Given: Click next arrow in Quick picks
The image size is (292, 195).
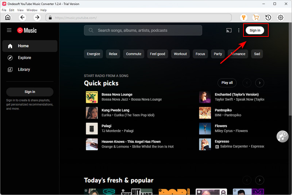Looking at the screenshot, I should pos(260,83).
